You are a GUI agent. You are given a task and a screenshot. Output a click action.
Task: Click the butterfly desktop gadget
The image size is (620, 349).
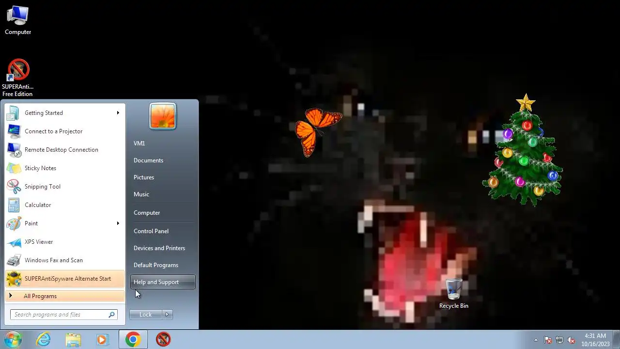pos(317,131)
